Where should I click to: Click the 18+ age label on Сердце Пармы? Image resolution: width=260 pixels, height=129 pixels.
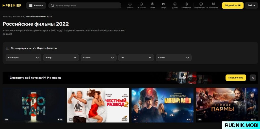pyautogui.click(x=200, y=119)
